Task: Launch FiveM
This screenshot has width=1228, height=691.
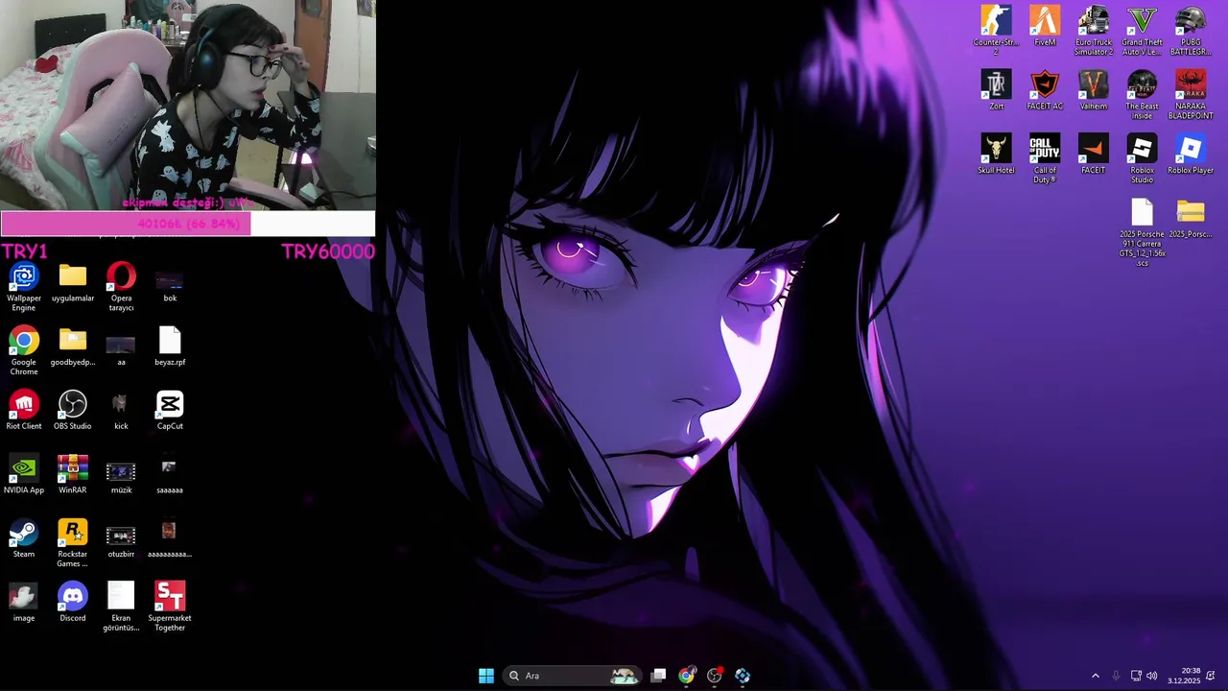Action: (x=1045, y=27)
